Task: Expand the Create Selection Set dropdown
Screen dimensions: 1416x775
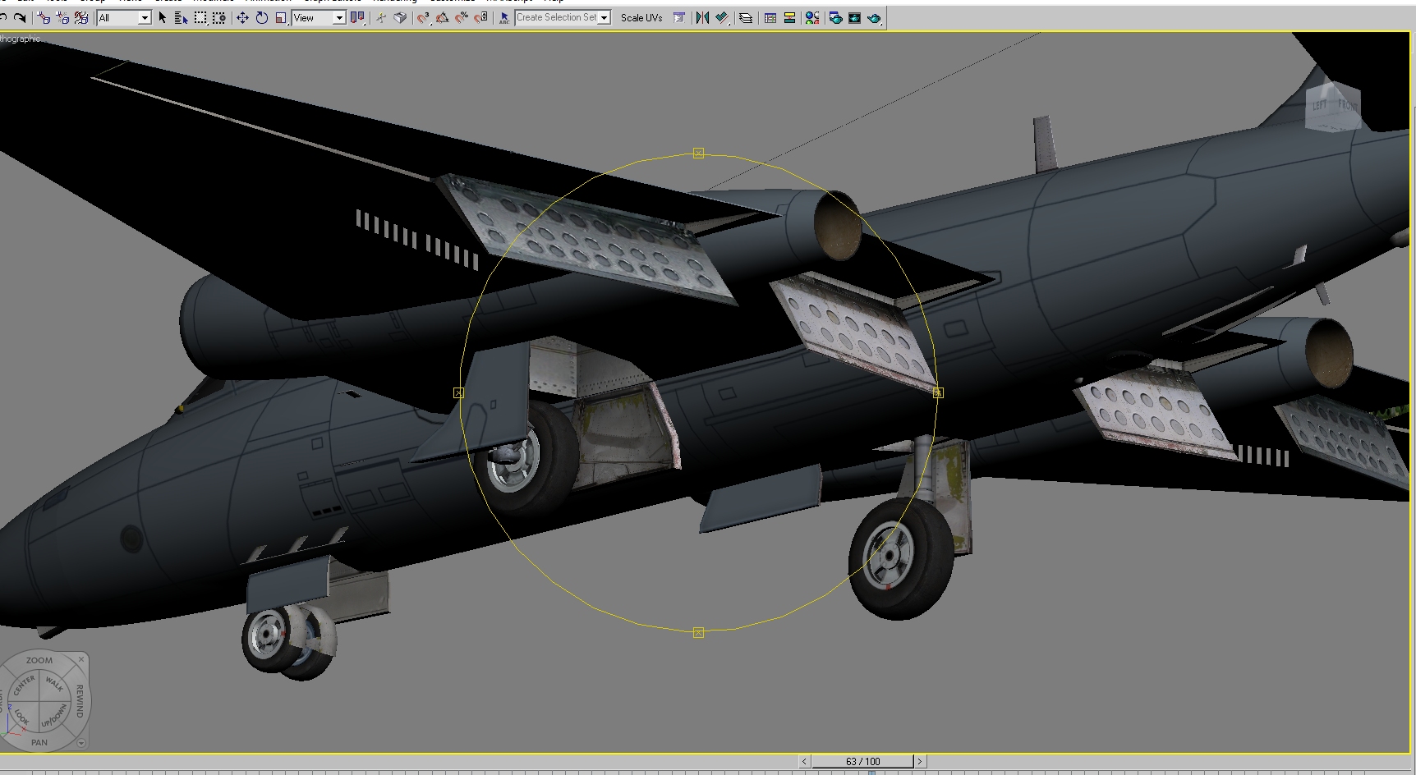Action: (x=563, y=17)
